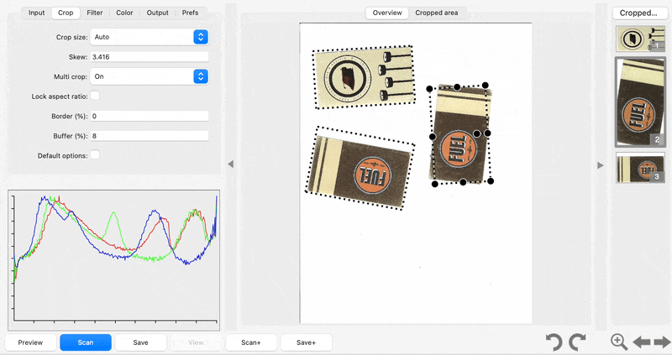672x355 pixels.
Task: Rotate image counterclockwise with left rotate icon
Action: click(554, 342)
